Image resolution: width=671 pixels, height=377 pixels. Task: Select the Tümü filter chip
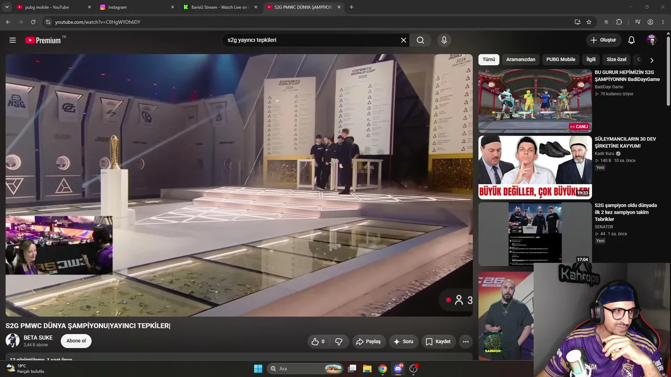tap(489, 60)
